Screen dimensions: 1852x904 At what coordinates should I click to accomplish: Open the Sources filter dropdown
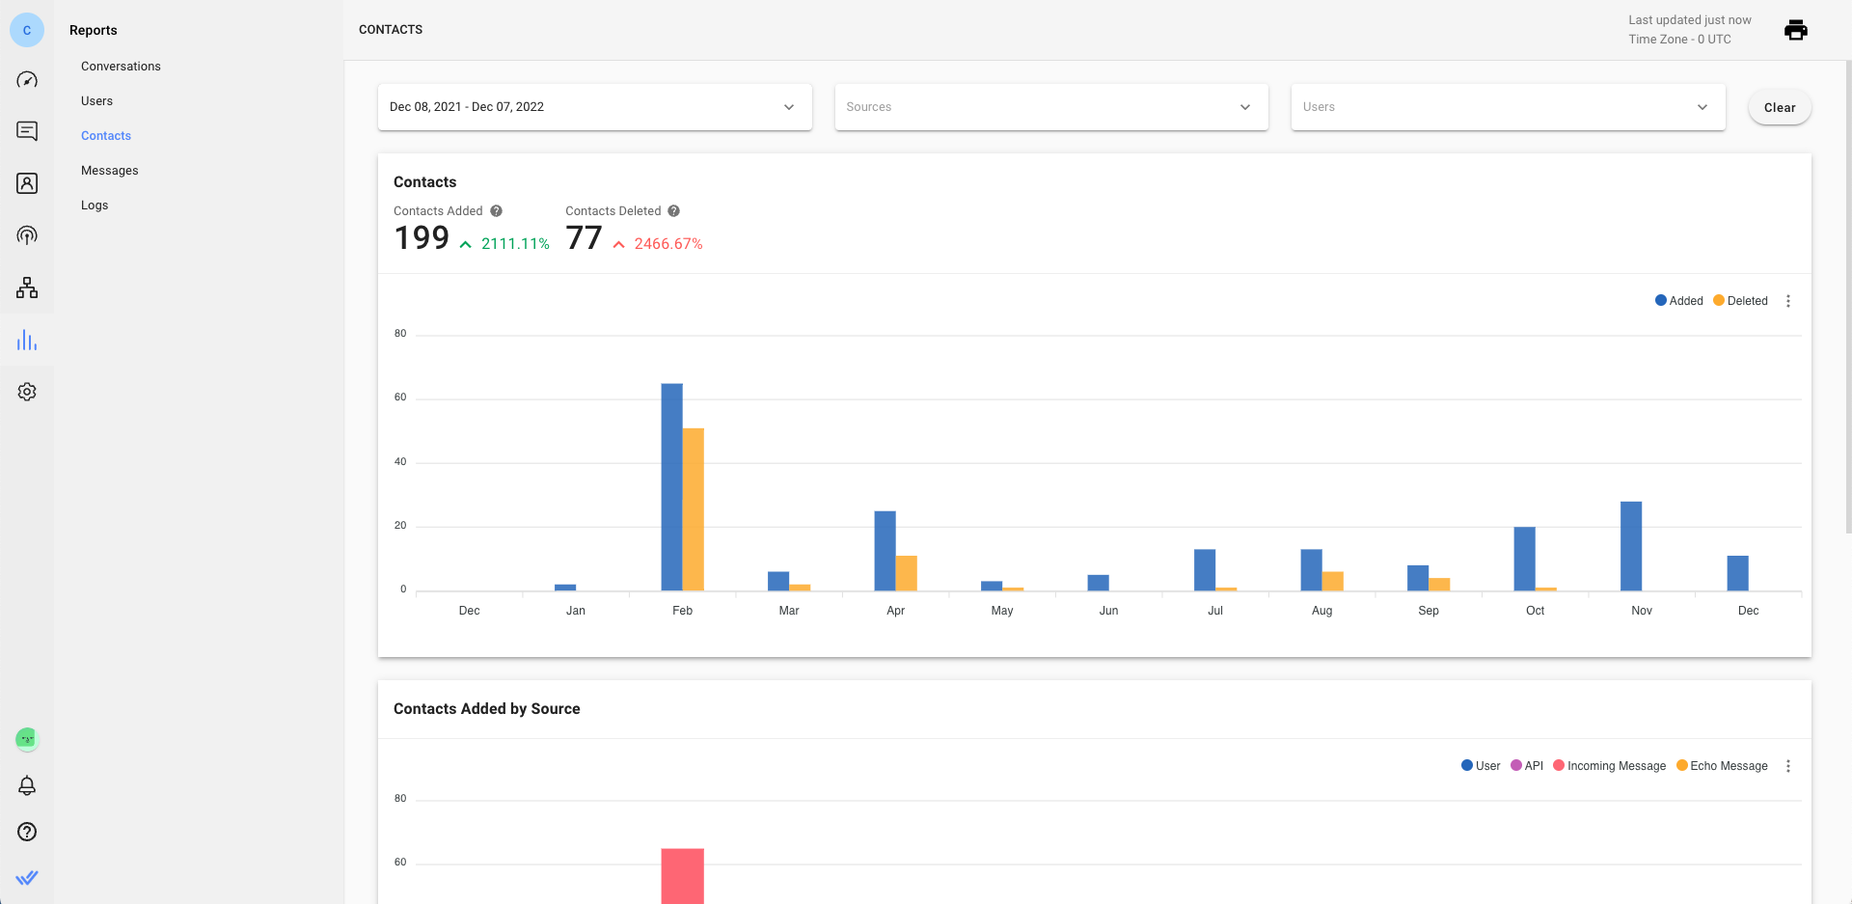[1051, 107]
